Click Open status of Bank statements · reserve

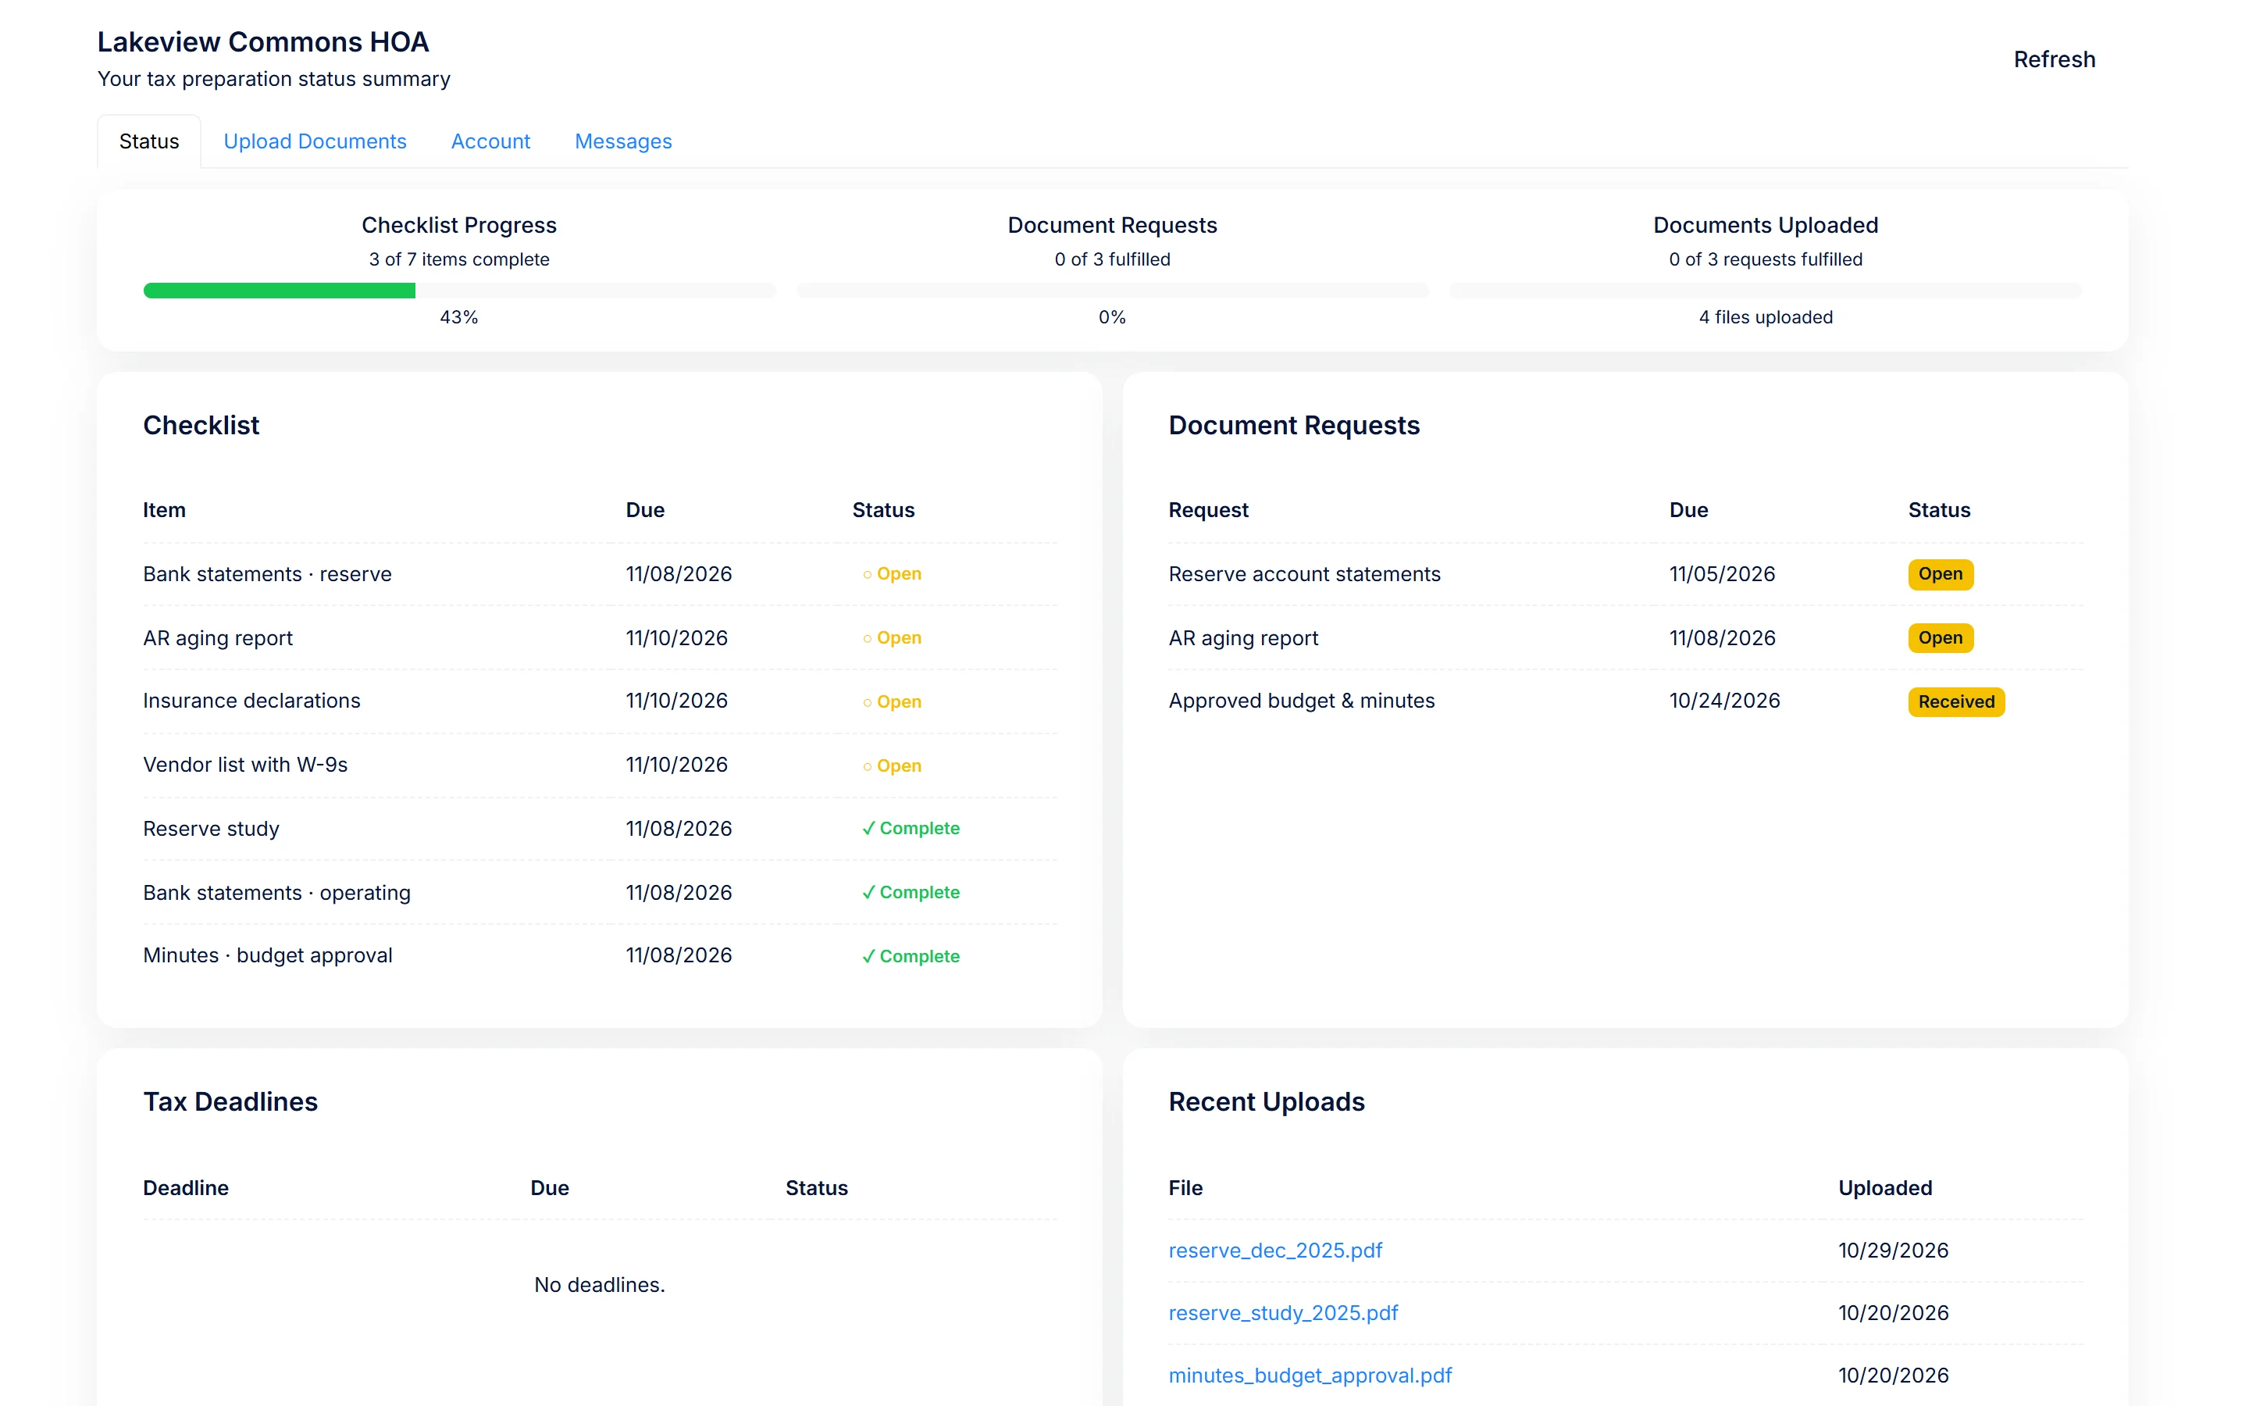pos(891,574)
